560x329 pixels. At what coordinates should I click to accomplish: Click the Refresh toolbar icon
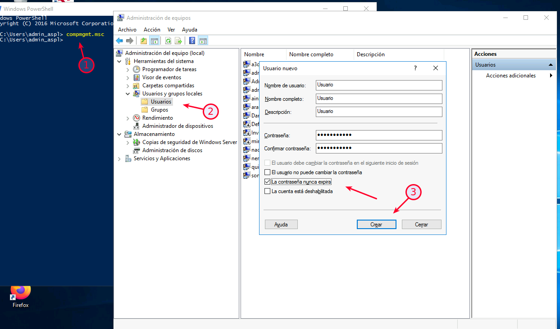point(168,41)
